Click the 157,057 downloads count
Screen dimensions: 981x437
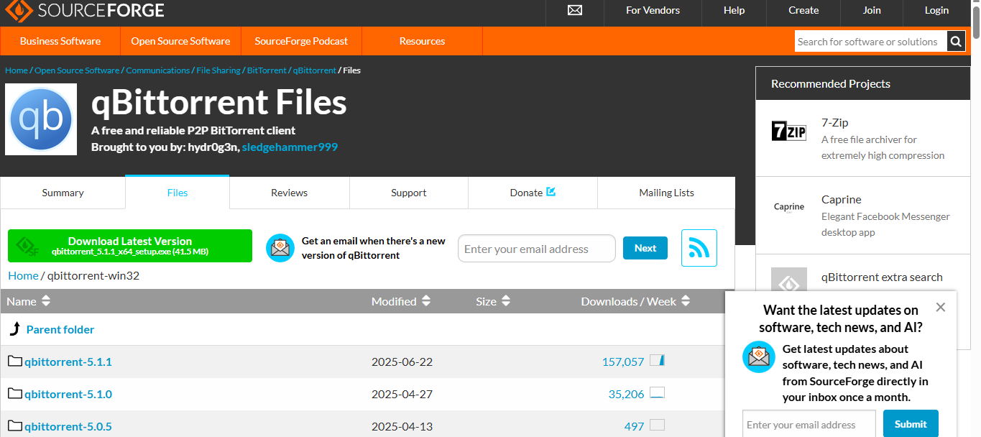pyautogui.click(x=623, y=362)
